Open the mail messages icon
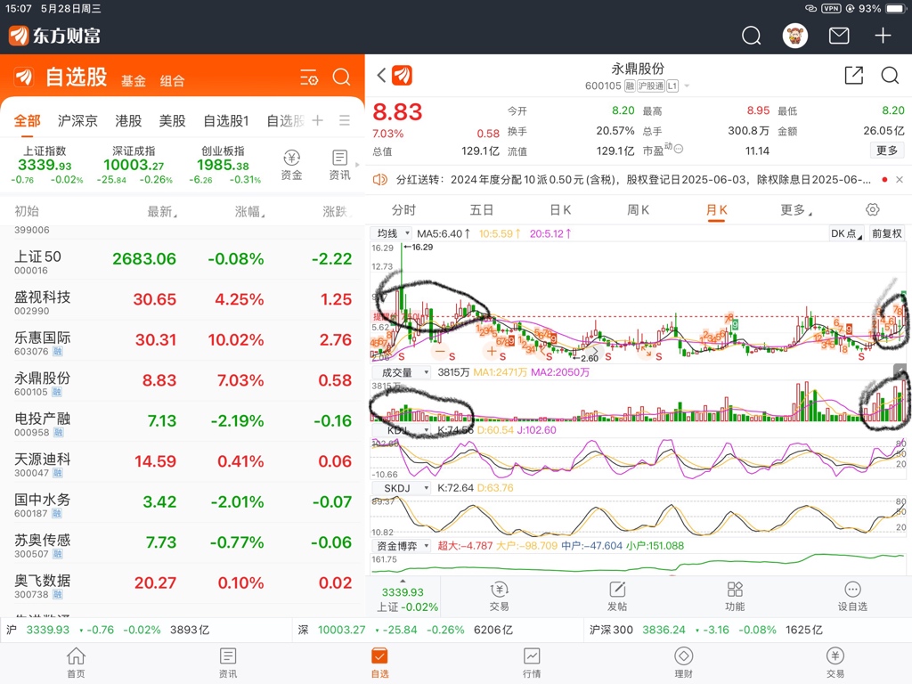The image size is (912, 684). point(838,36)
